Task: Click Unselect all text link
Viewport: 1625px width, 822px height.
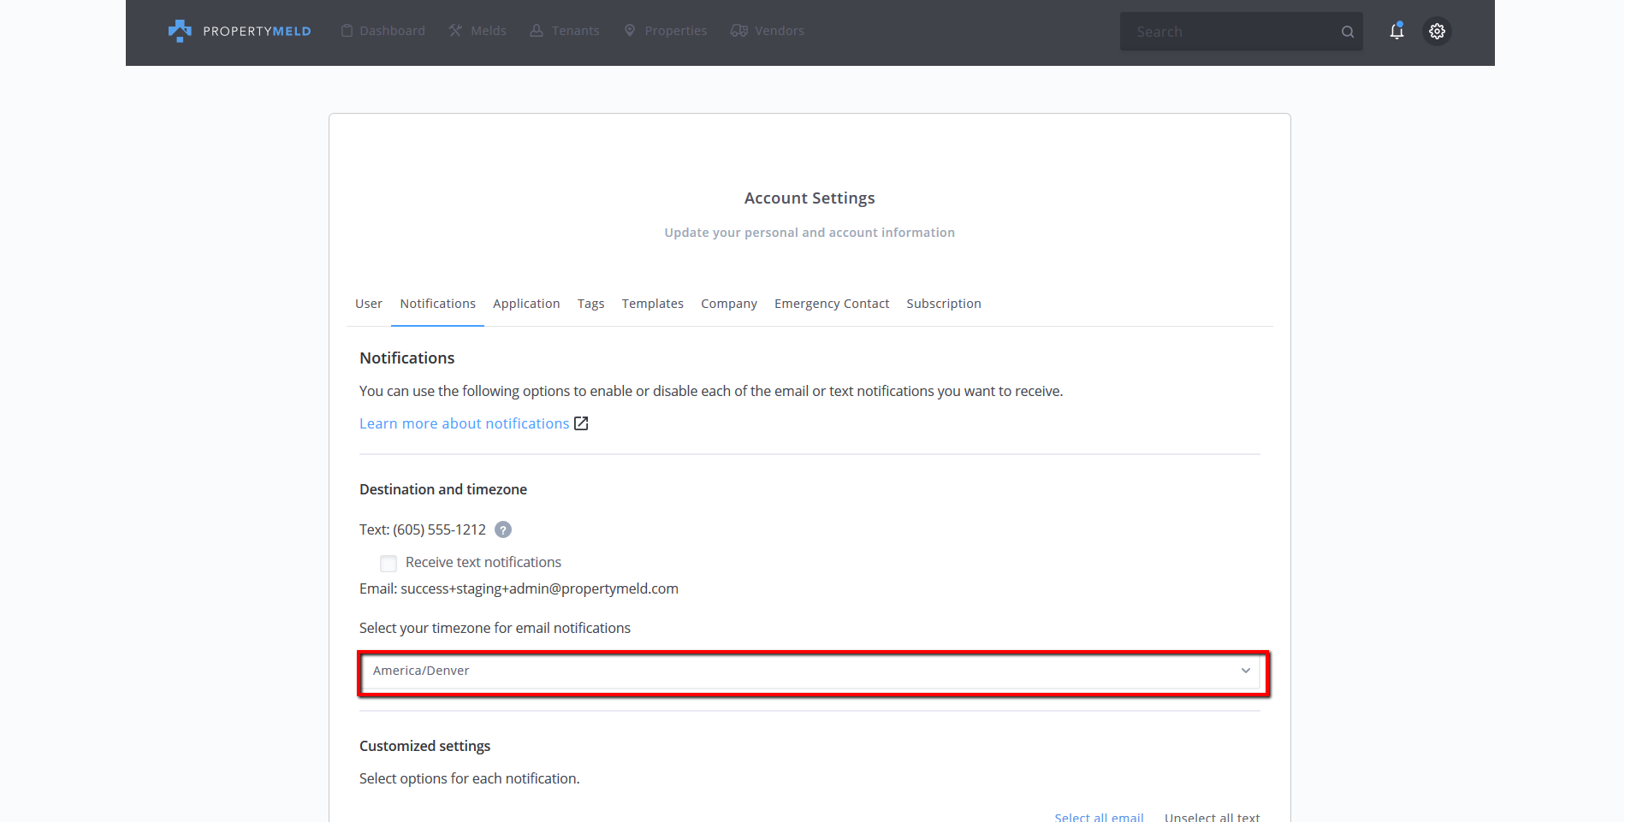Action: (x=1212, y=817)
